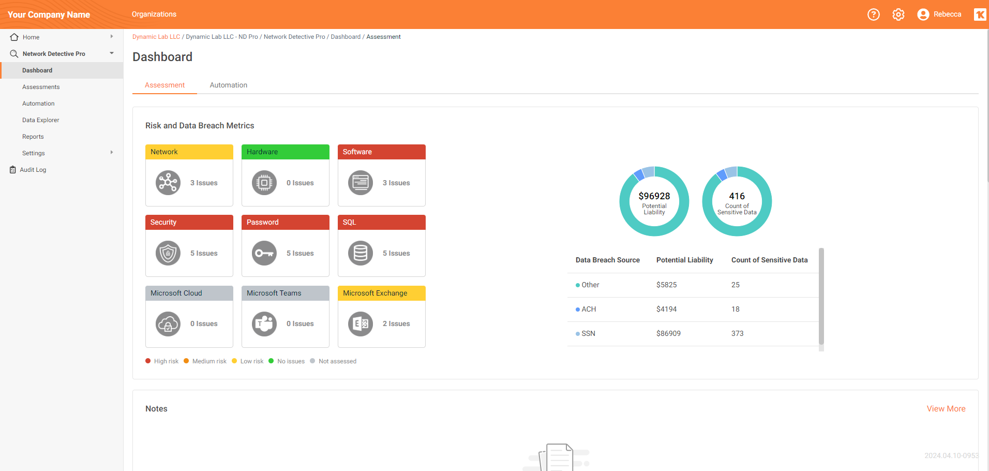The image size is (989, 471).
Task: Expand the Home sidebar item
Action: tap(111, 37)
